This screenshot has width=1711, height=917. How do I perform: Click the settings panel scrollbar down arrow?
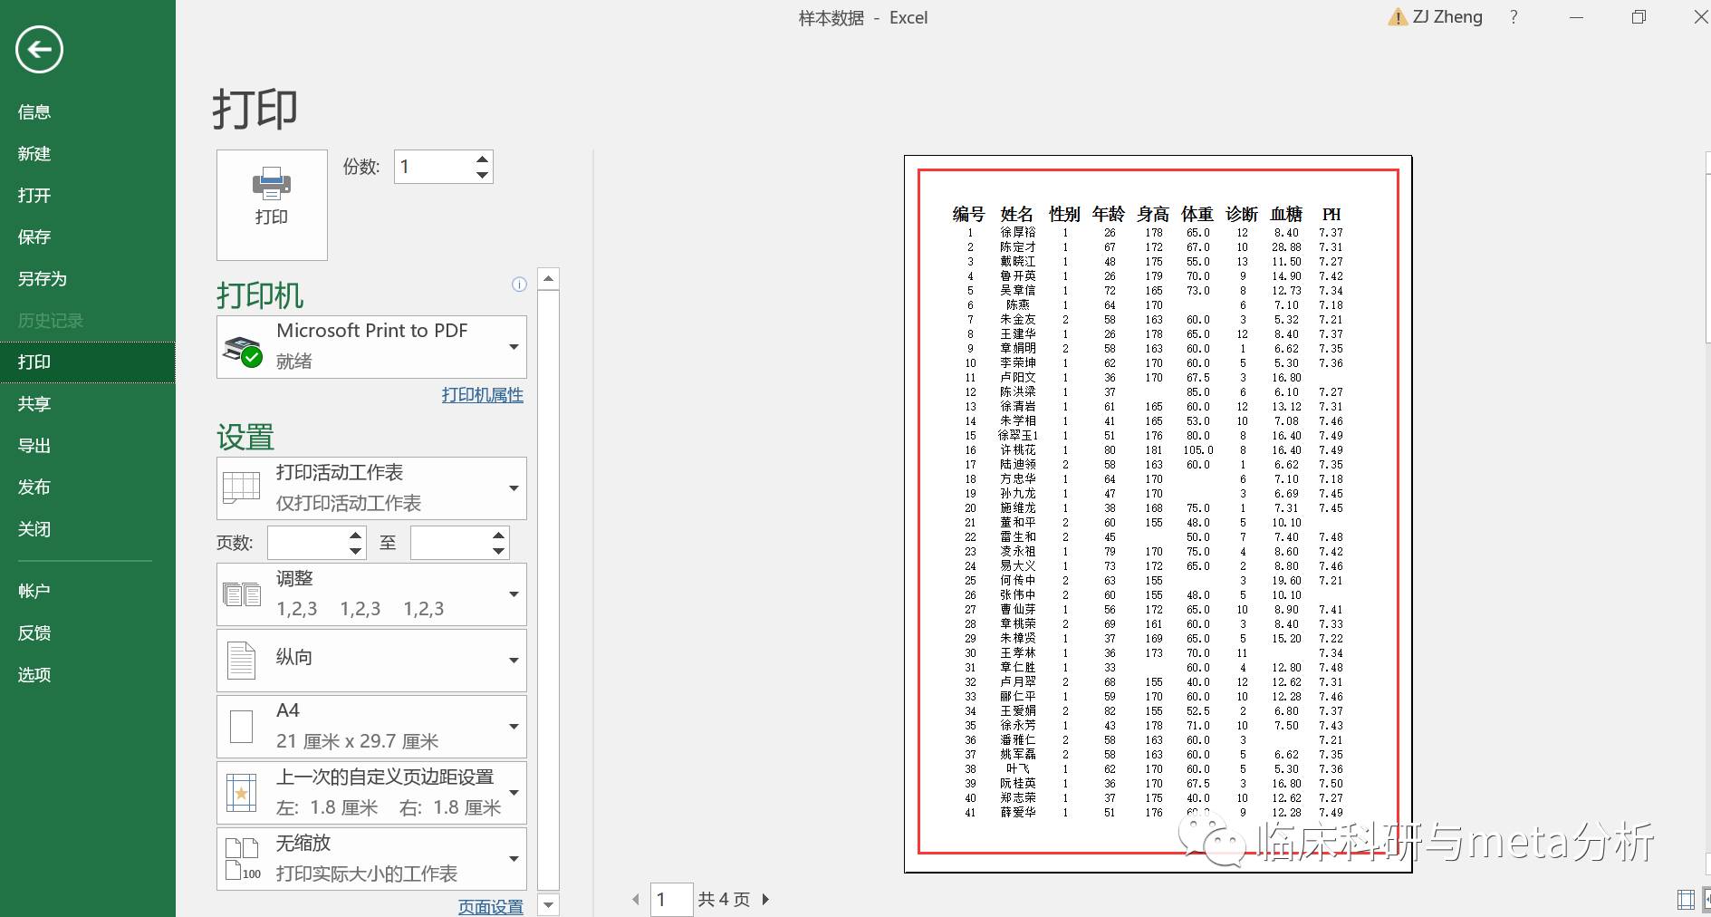[548, 904]
